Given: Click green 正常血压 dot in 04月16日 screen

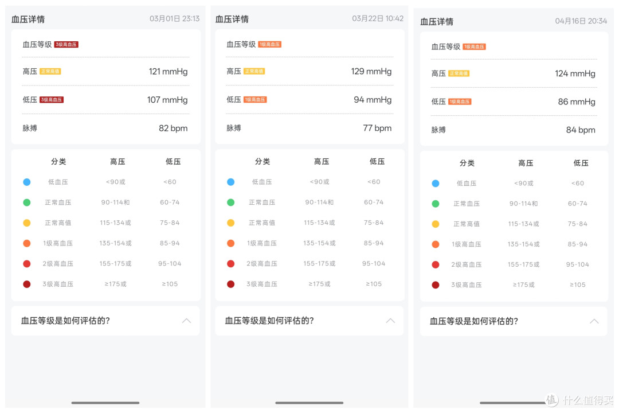Looking at the screenshot, I should [x=436, y=204].
